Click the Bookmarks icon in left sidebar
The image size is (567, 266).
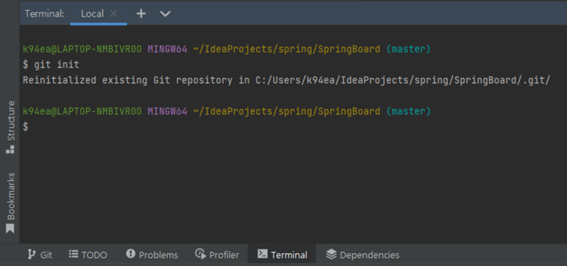click(x=10, y=228)
